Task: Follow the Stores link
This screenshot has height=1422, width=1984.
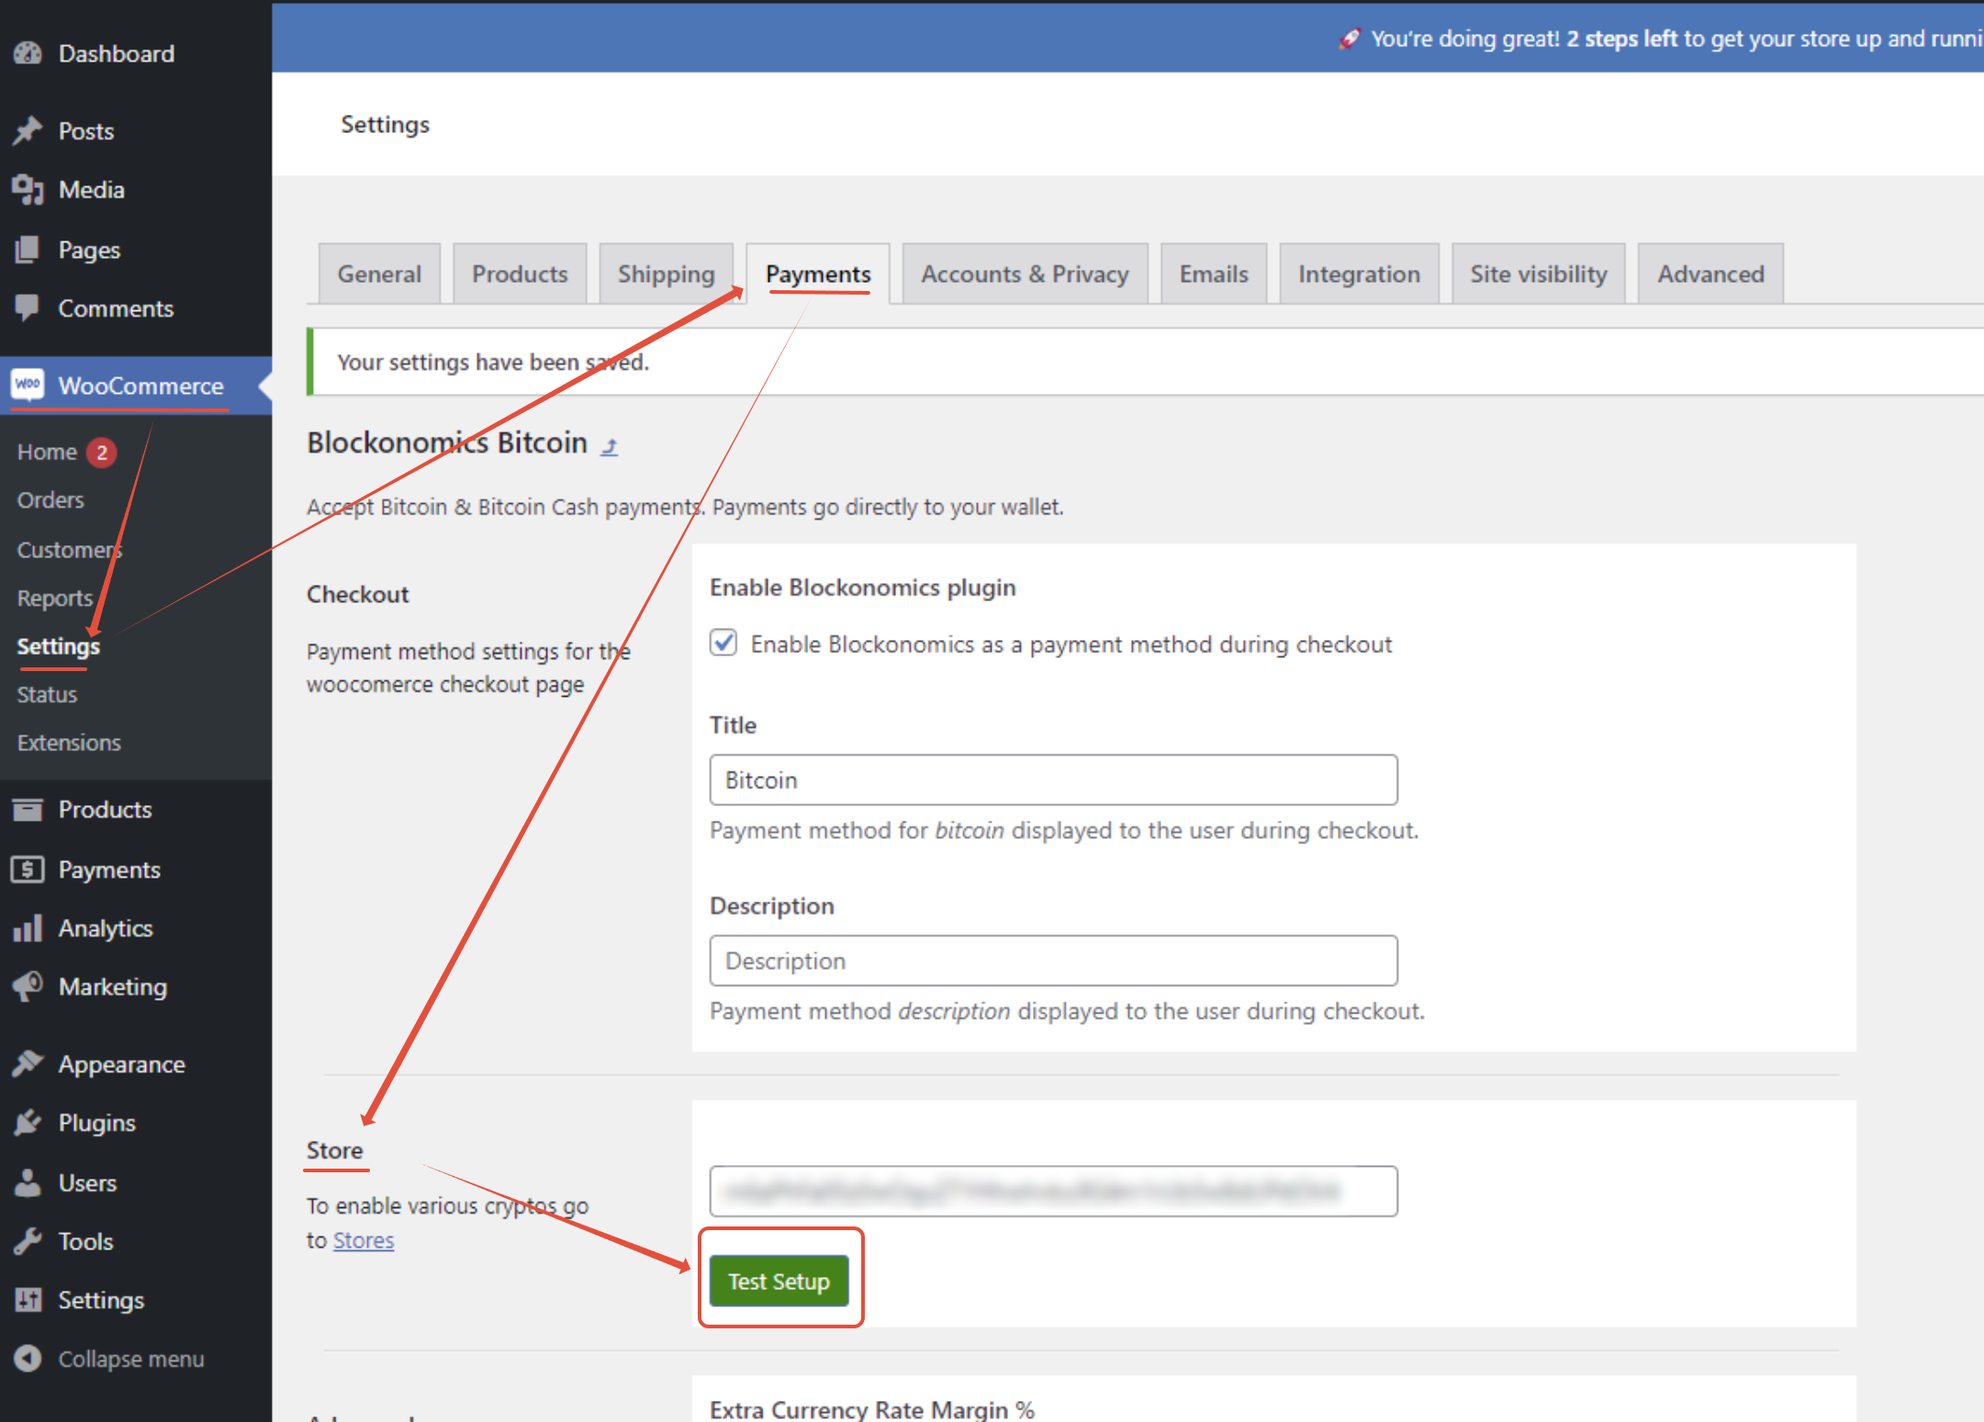Action: pyautogui.click(x=364, y=1240)
